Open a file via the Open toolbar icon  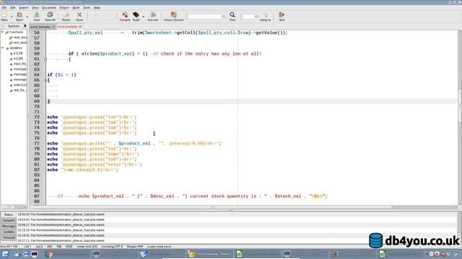pyautogui.click(x=19, y=16)
